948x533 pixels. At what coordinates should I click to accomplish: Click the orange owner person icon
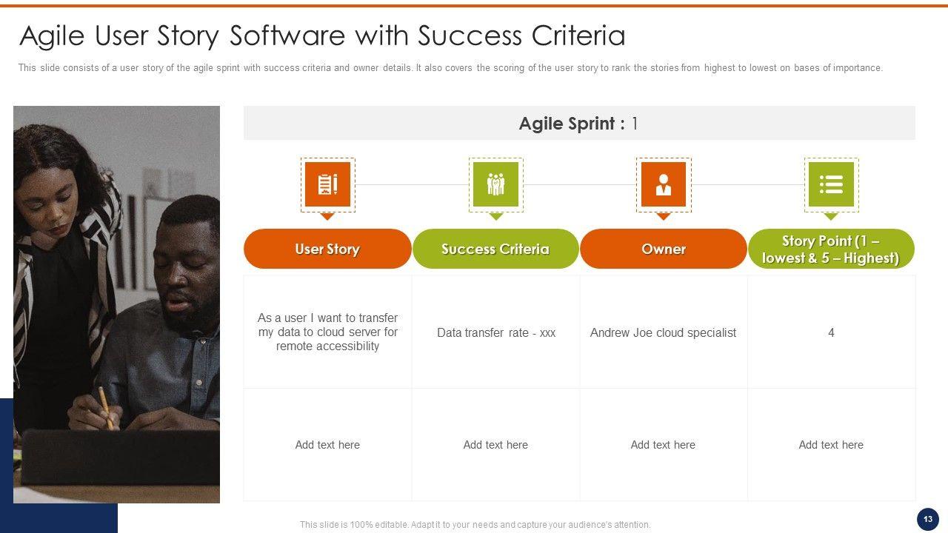coord(664,184)
